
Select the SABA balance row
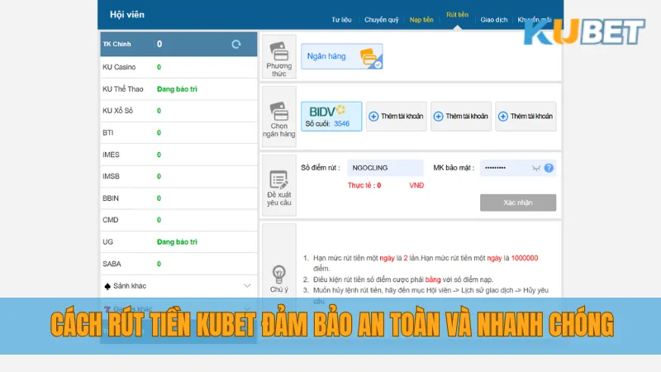(178, 264)
